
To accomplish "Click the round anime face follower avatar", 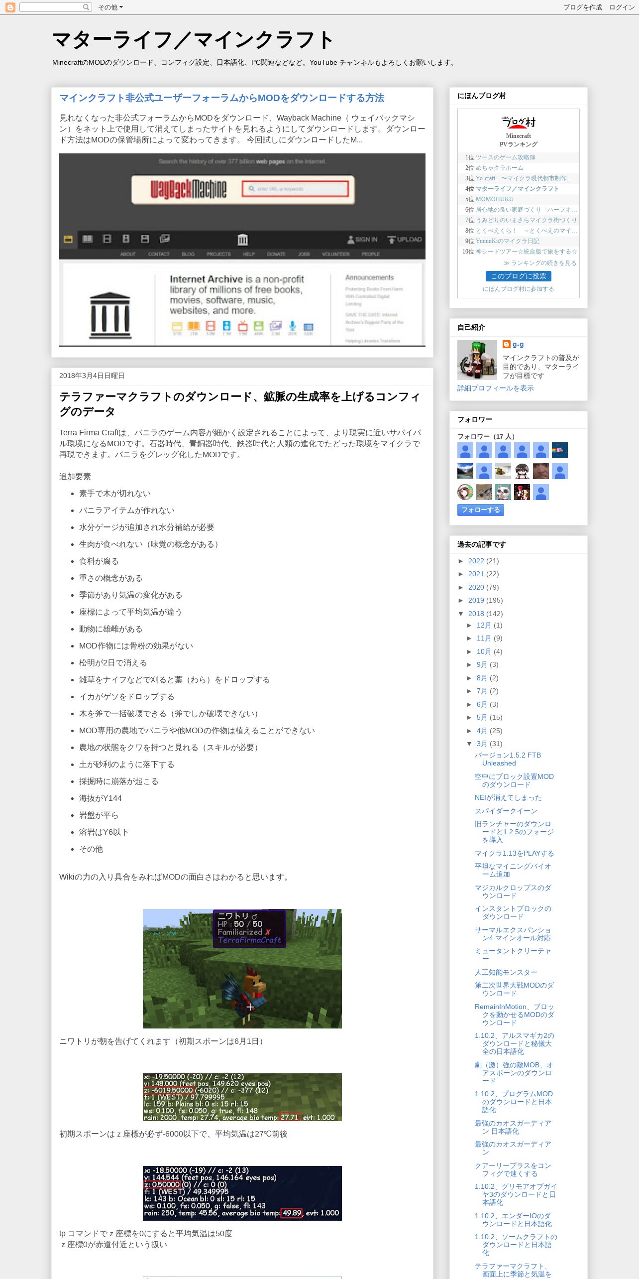I will (465, 492).
